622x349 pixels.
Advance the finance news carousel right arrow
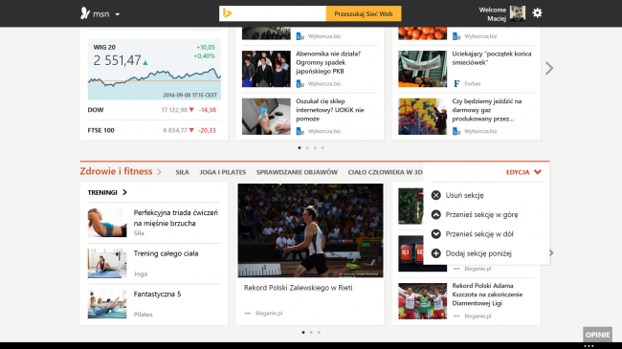coord(549,68)
